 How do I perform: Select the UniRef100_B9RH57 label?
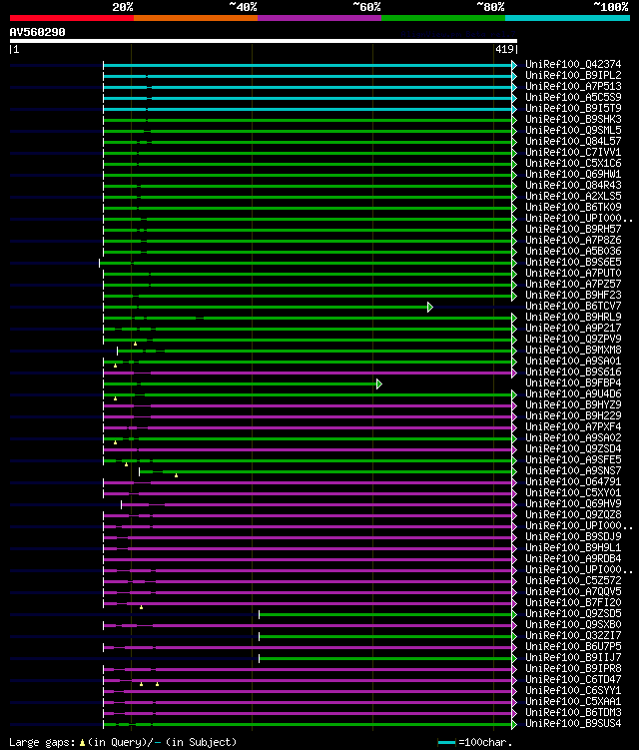click(x=573, y=229)
